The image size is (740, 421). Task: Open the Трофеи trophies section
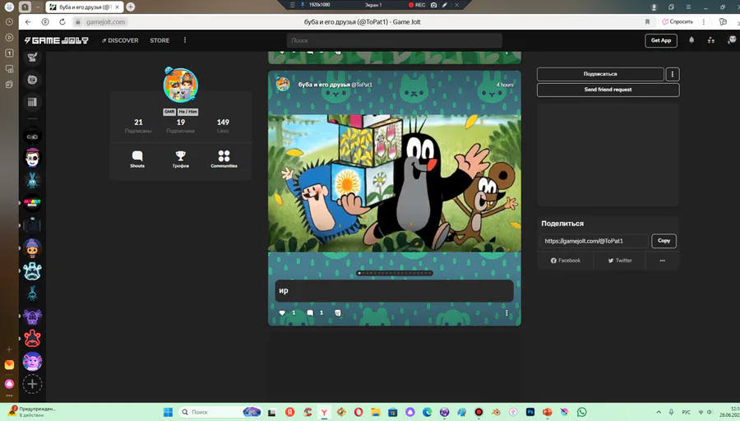point(181,159)
